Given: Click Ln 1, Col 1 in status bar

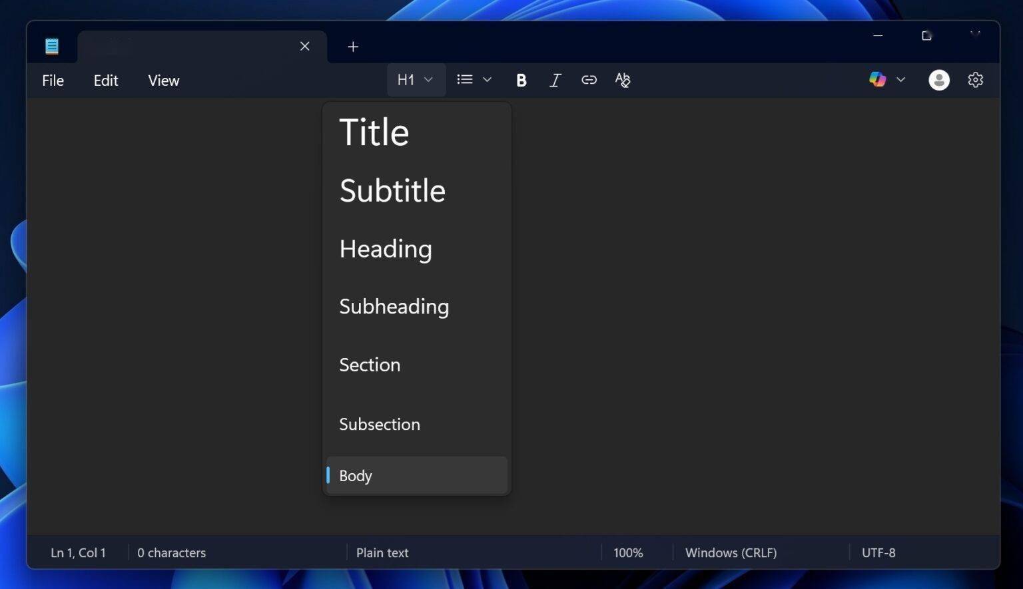Looking at the screenshot, I should [x=78, y=552].
